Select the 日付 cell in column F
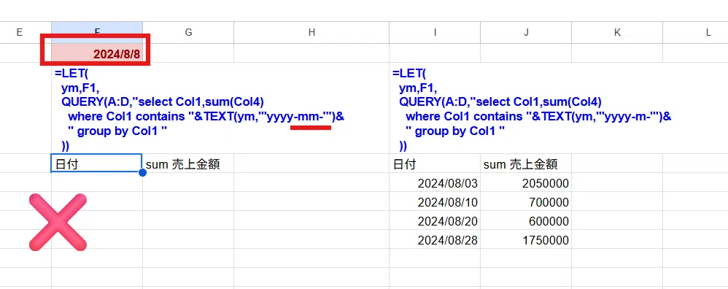Viewport: 728px width, 289px height. tap(97, 163)
